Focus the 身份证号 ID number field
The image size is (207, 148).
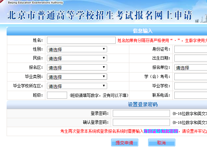tap(190, 49)
